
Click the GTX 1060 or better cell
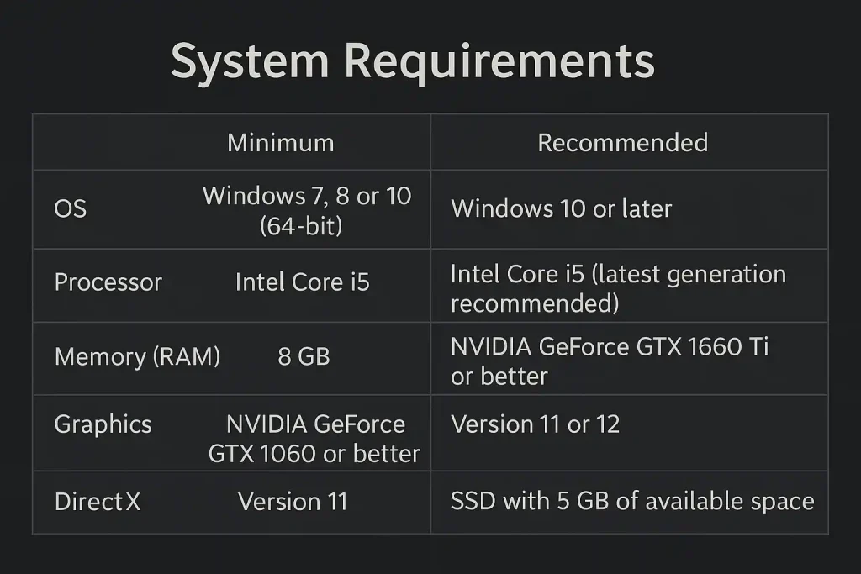pyautogui.click(x=314, y=439)
